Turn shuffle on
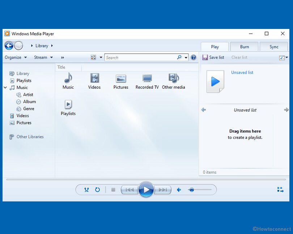The height and width of the screenshot is (234, 293). (x=86, y=190)
